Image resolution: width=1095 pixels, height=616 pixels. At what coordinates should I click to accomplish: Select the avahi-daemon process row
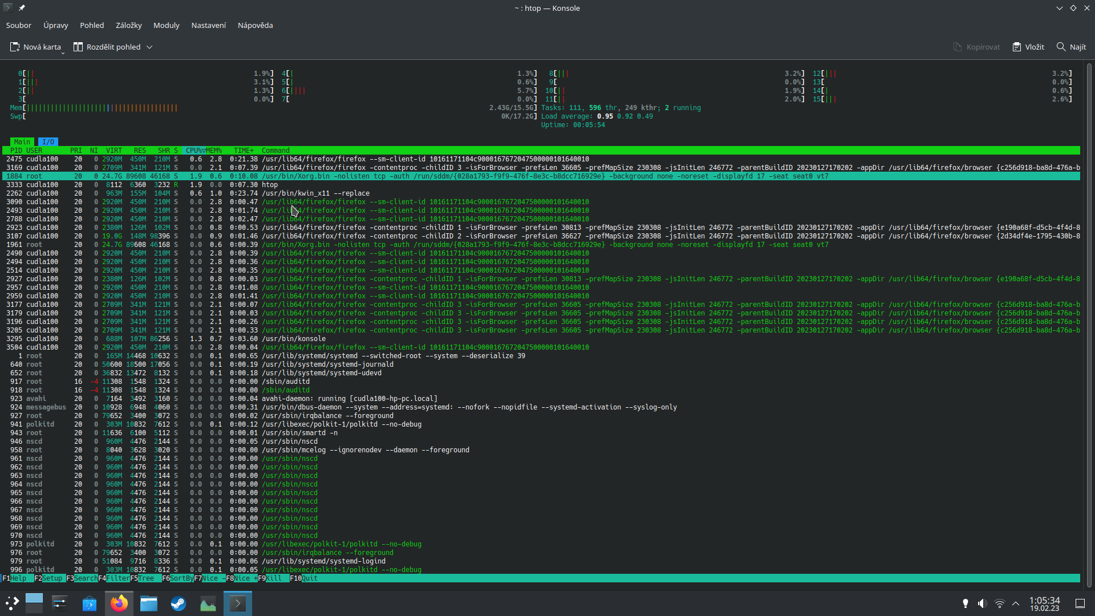[x=541, y=399]
